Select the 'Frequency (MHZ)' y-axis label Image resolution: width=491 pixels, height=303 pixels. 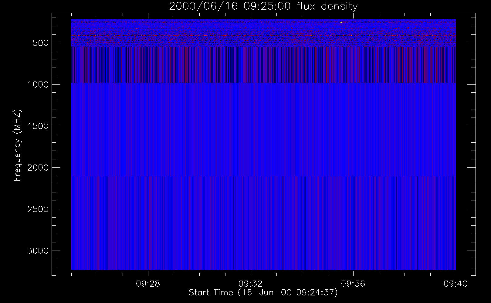pos(17,145)
